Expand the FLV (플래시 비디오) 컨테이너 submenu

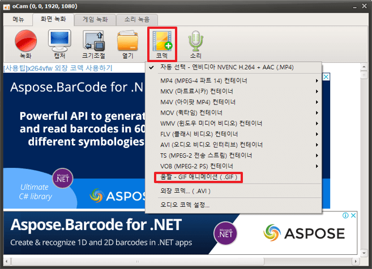pyautogui.click(x=233, y=134)
